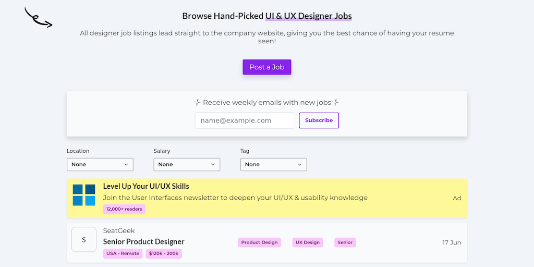The width and height of the screenshot is (534, 267).
Task: Click sparkle icon right of weekly emails text
Action: point(336,103)
